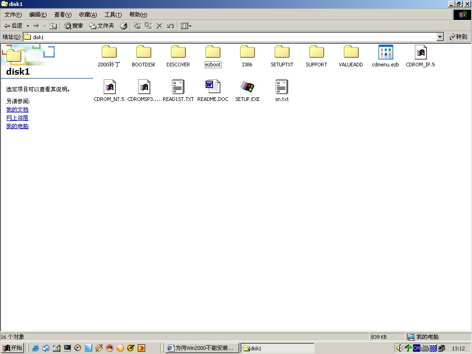Select the SUPPORT folder
The image size is (472, 354).
tap(316, 56)
